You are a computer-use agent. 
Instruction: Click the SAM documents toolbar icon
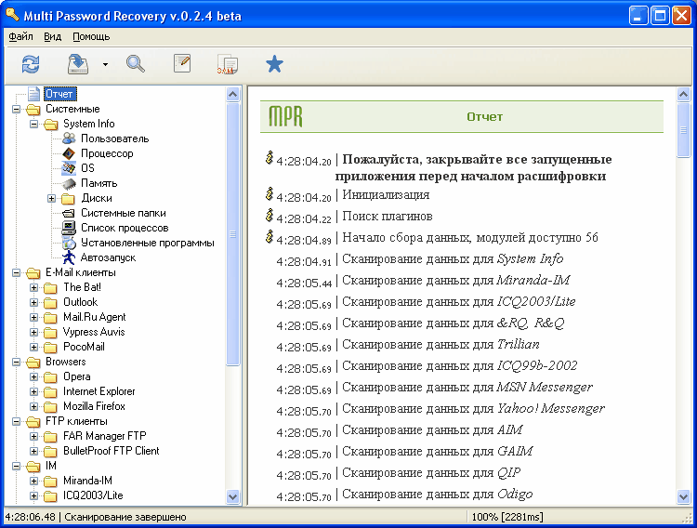[227, 63]
